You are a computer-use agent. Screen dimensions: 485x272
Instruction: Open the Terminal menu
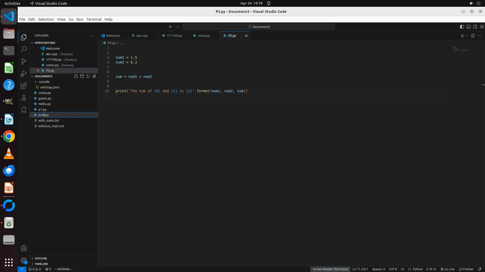[x=94, y=19]
